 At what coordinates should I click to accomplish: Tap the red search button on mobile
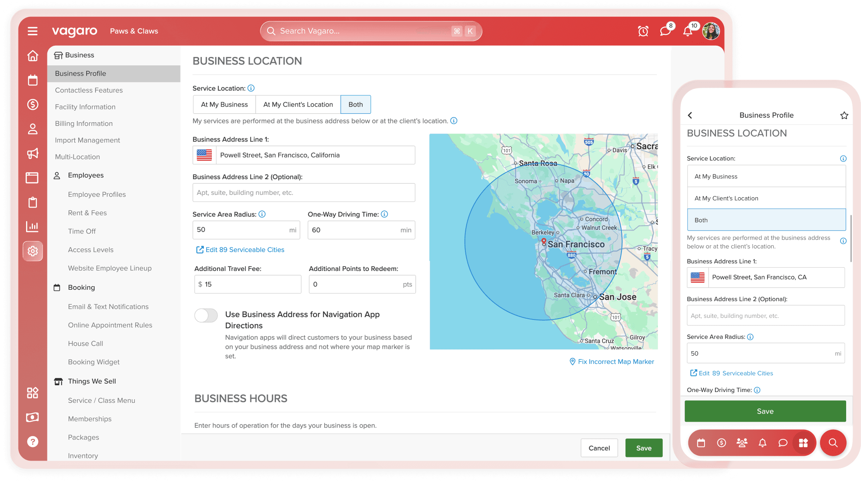tap(833, 443)
